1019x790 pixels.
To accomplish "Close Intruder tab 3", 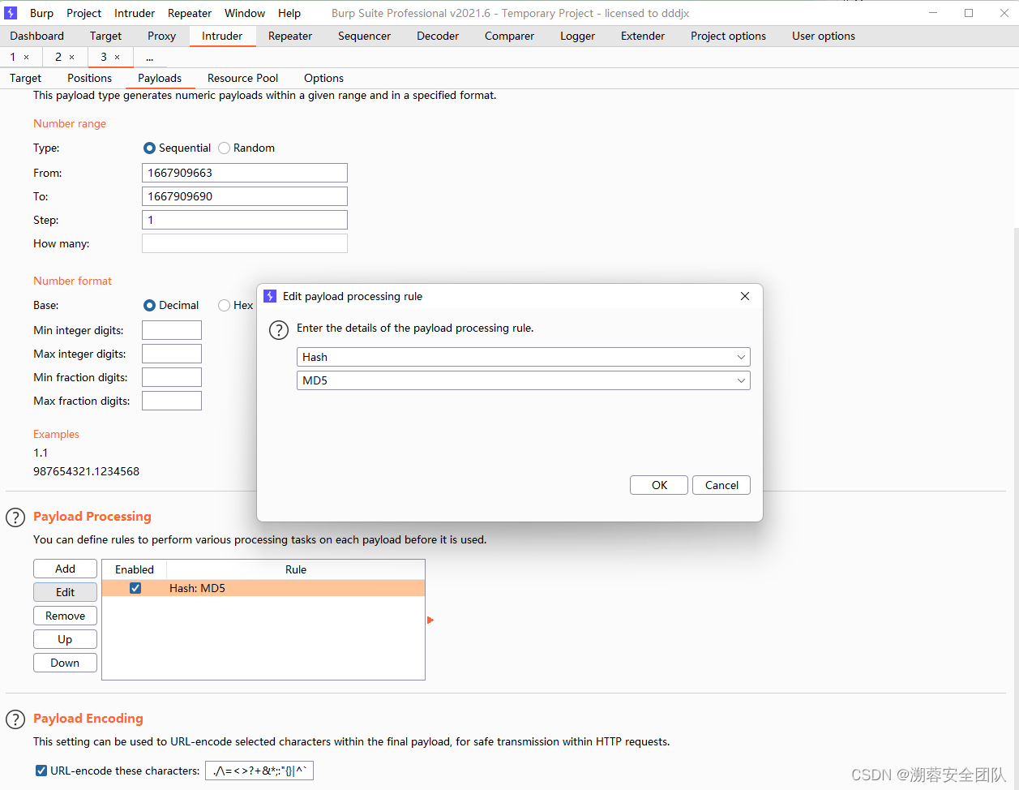I will tap(117, 57).
